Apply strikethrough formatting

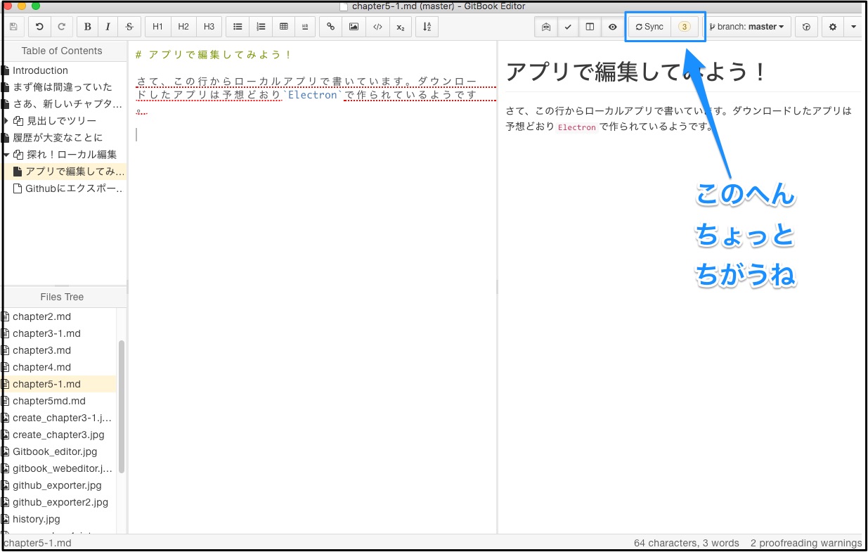click(129, 27)
